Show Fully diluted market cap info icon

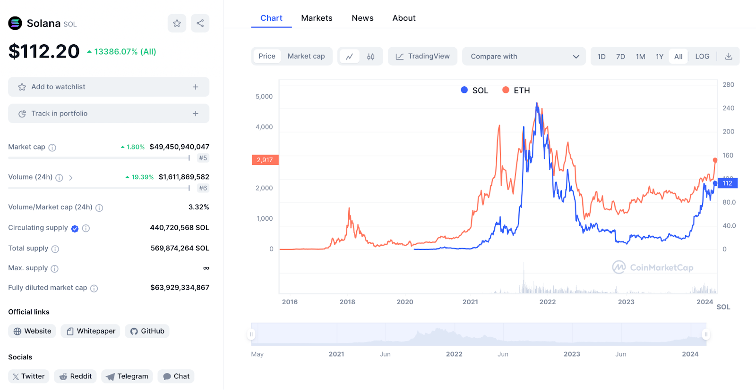[x=94, y=289]
